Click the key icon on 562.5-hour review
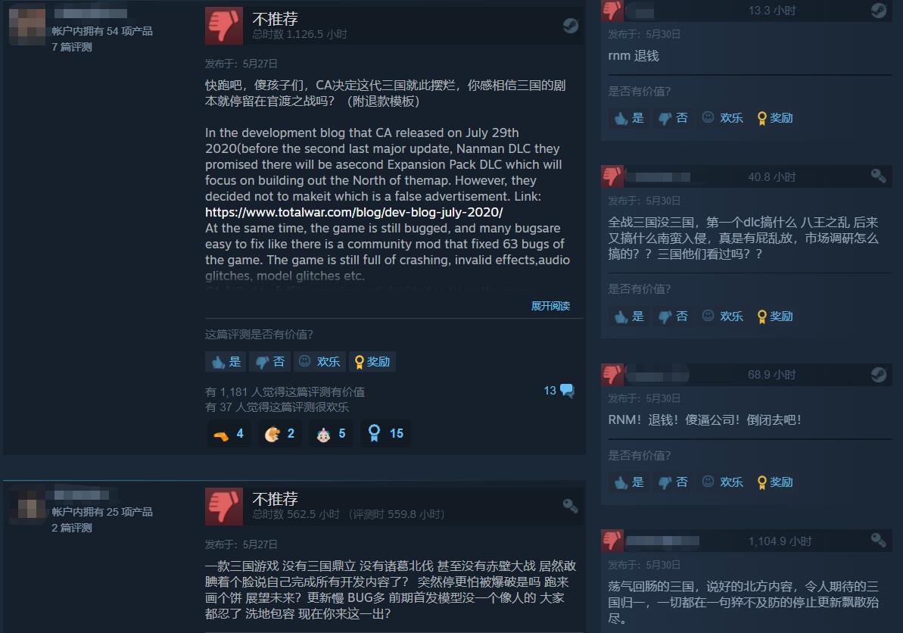The height and width of the screenshot is (633, 903). (570, 506)
